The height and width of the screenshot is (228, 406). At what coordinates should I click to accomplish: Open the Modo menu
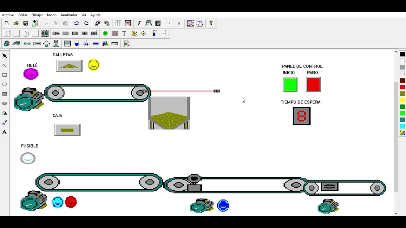pos(52,15)
